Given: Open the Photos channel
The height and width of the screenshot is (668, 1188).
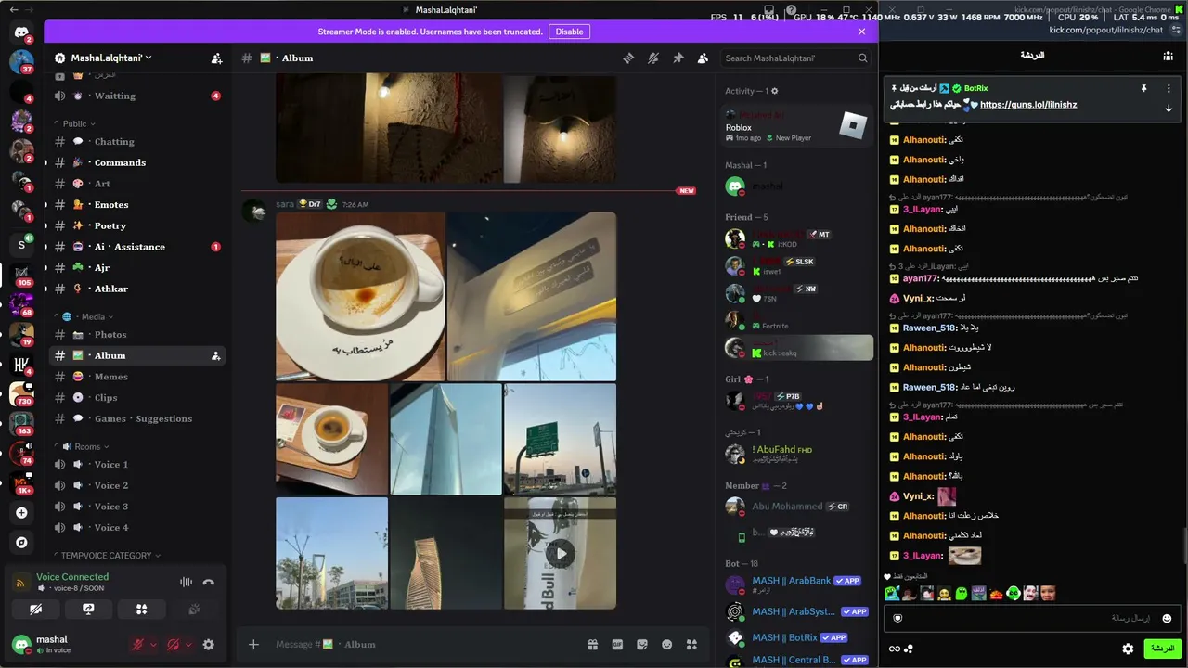Looking at the screenshot, I should [x=136, y=335].
